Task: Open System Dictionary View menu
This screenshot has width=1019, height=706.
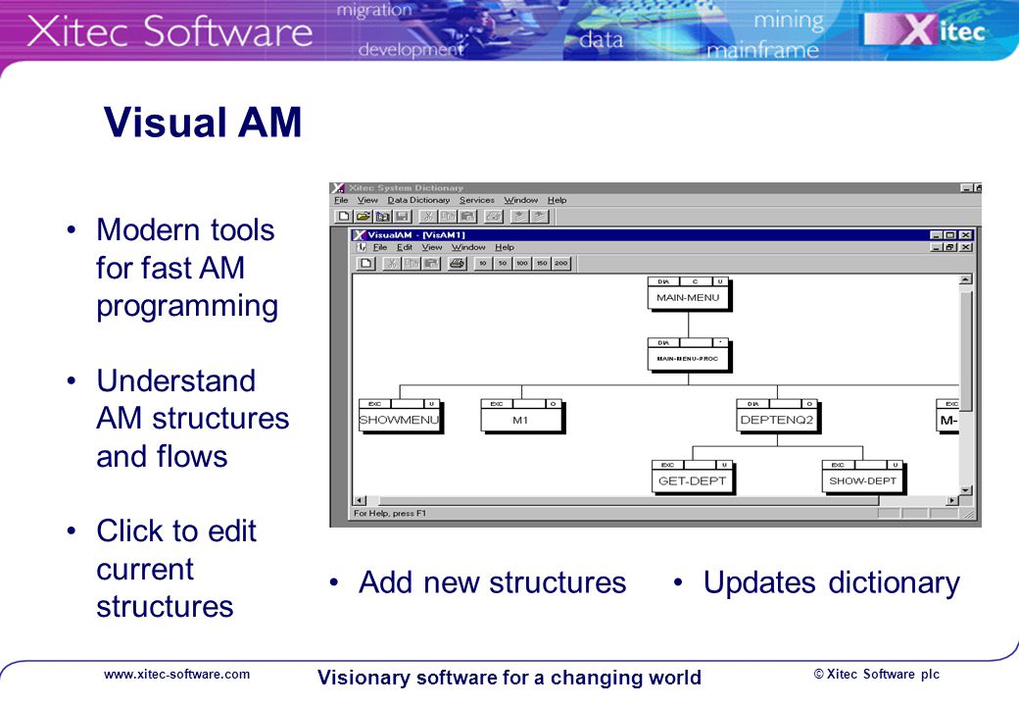Action: (367, 200)
